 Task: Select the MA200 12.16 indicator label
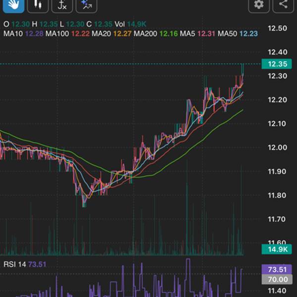[156, 34]
